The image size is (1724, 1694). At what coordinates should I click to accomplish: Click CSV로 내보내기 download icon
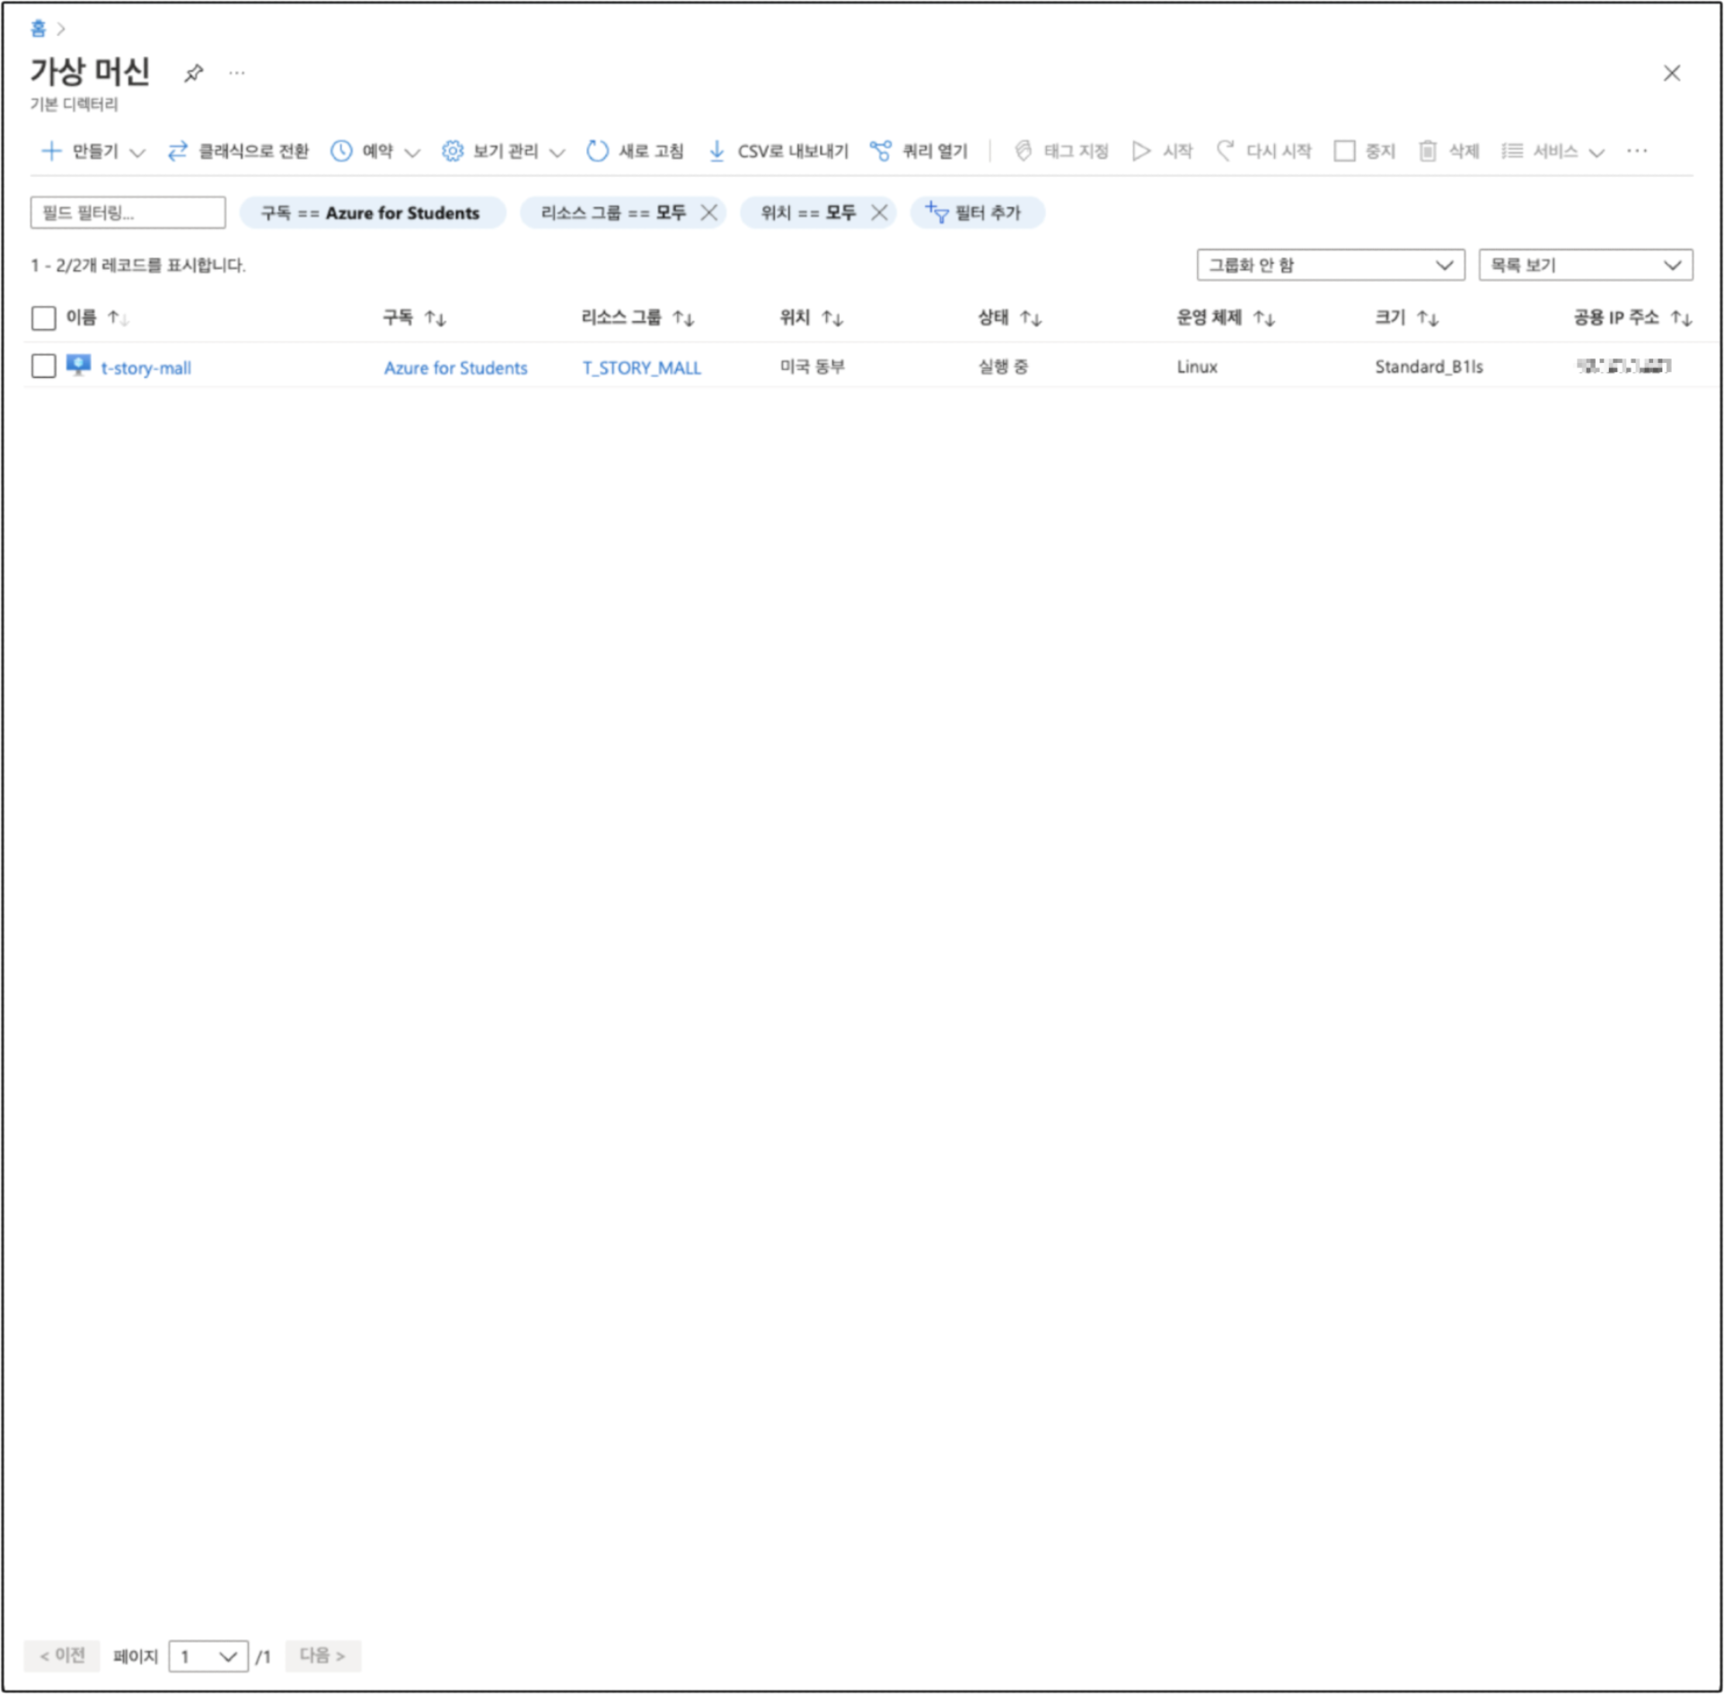[x=717, y=151]
